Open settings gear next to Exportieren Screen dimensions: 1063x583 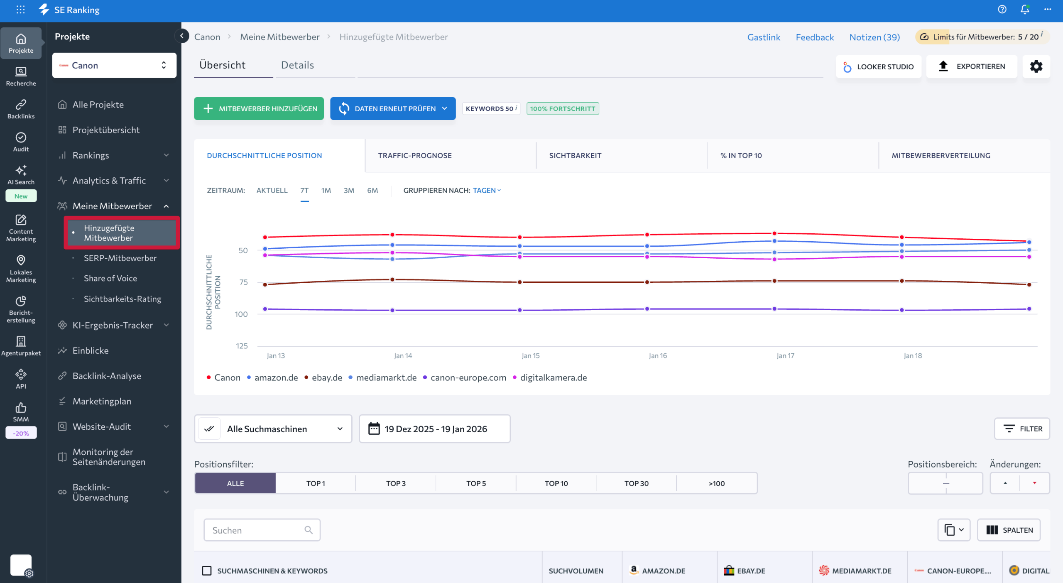coord(1036,66)
